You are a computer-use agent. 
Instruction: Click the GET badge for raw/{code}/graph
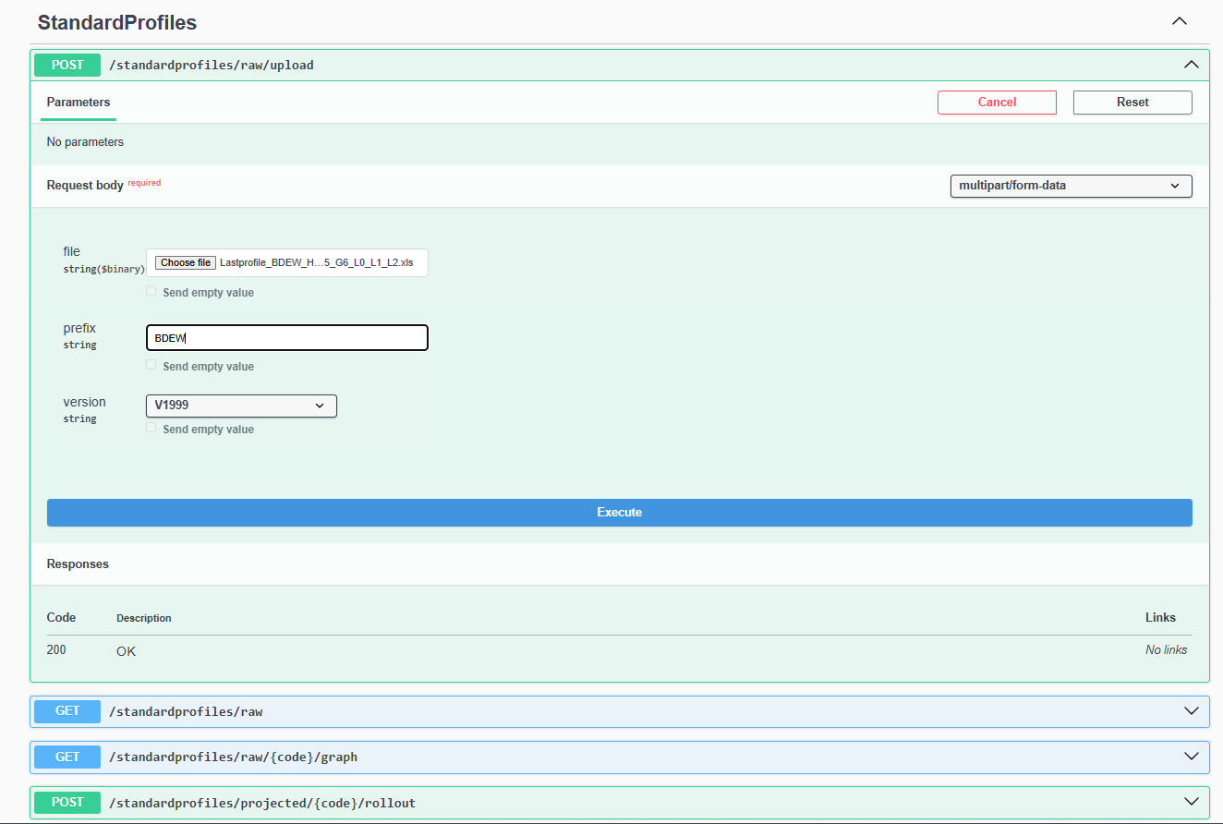pos(67,757)
